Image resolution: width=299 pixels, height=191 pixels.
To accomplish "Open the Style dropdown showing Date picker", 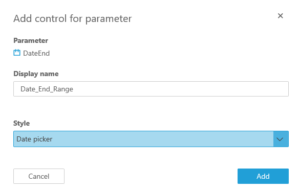I will coord(151,139).
